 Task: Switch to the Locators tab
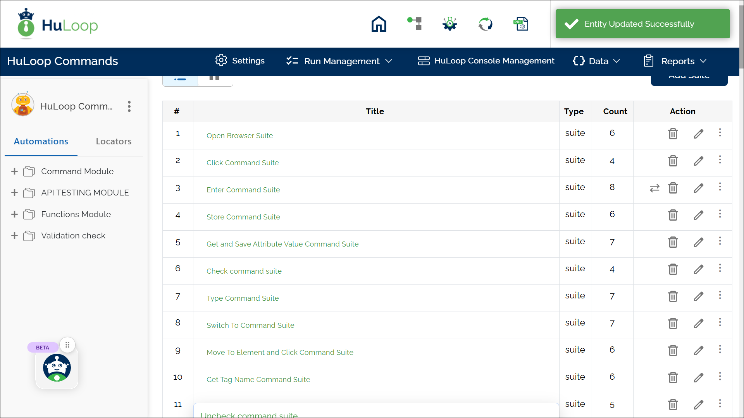tap(114, 142)
